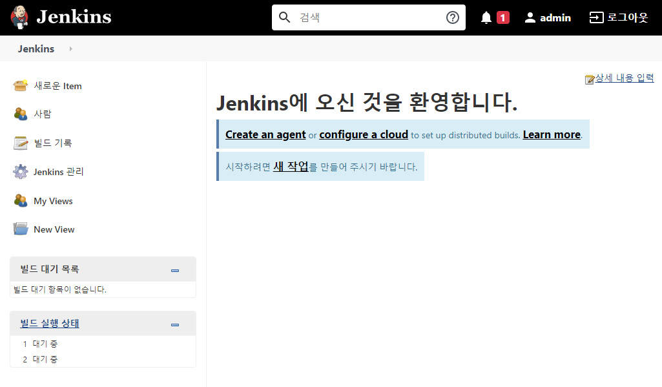Screen dimensions: 662x387
Task: Click the 새로운 Item box icon
Action: [x=20, y=85]
